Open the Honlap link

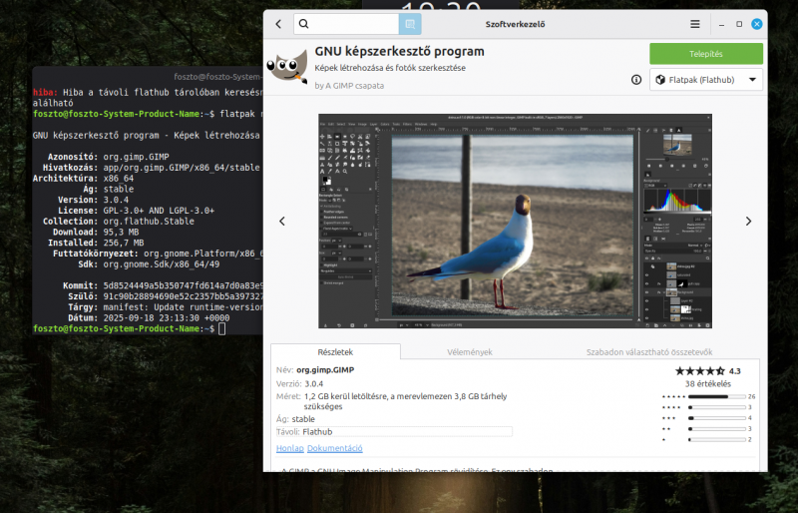[x=290, y=448]
